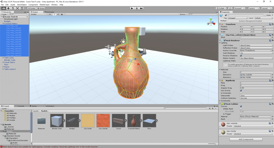The height and width of the screenshot is (148, 274).
Task: Click search by type icon in Project
Action: pos(210,108)
